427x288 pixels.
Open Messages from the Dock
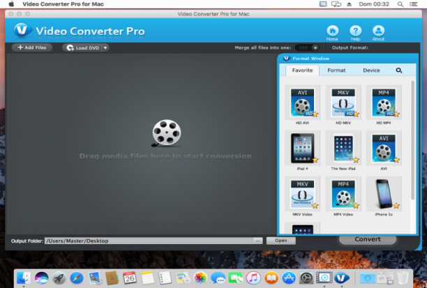click(x=218, y=278)
